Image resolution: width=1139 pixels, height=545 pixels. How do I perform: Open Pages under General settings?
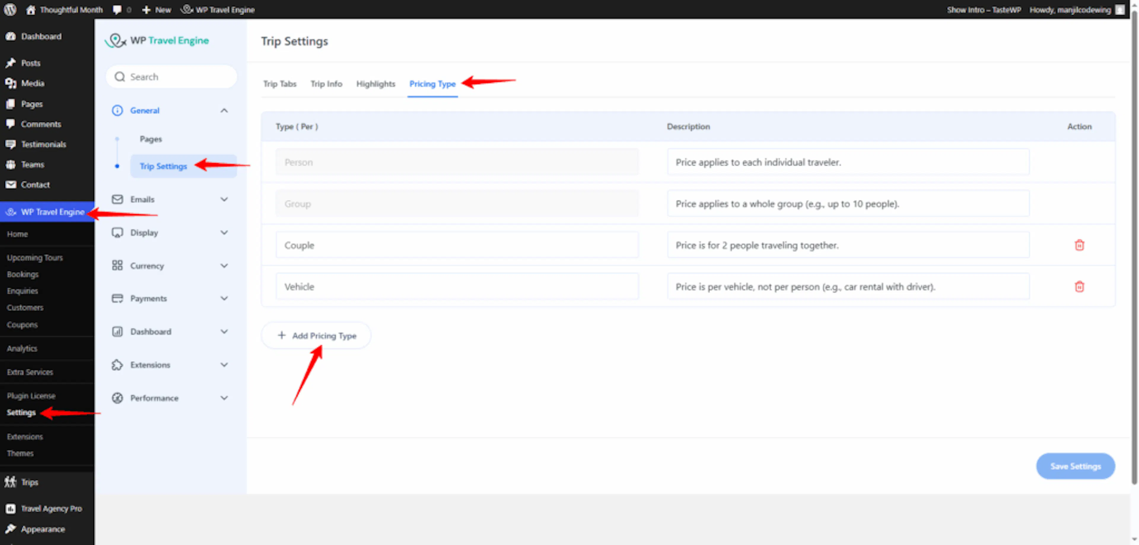[151, 139]
